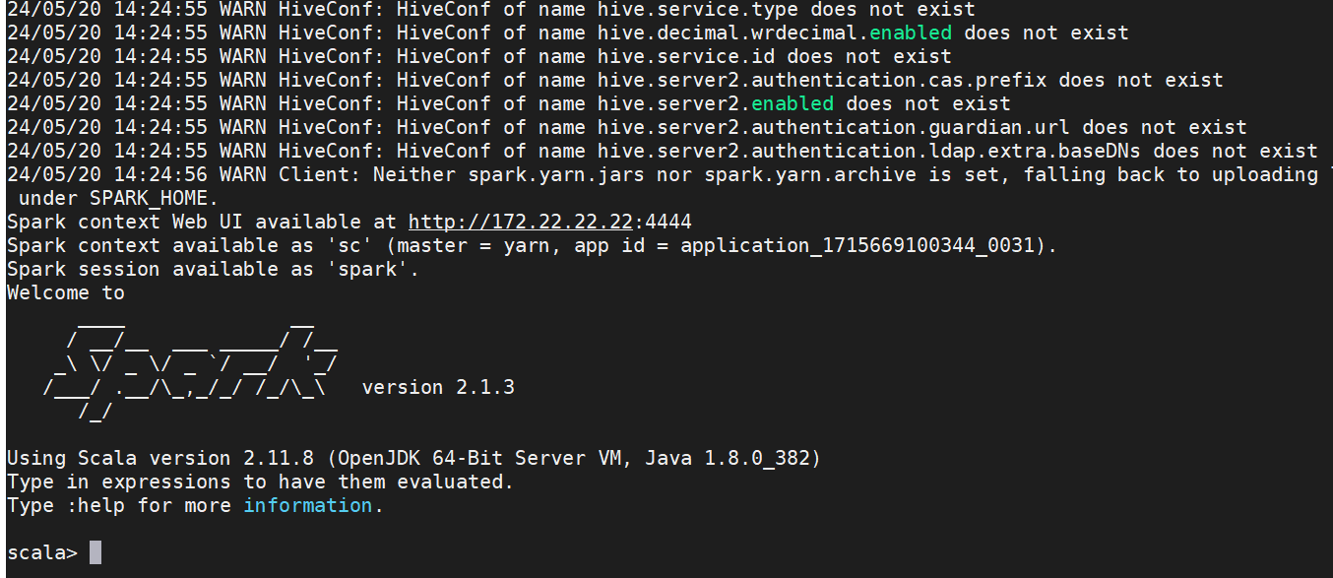Click application_1715669100344_0031 app id

[x=857, y=245]
